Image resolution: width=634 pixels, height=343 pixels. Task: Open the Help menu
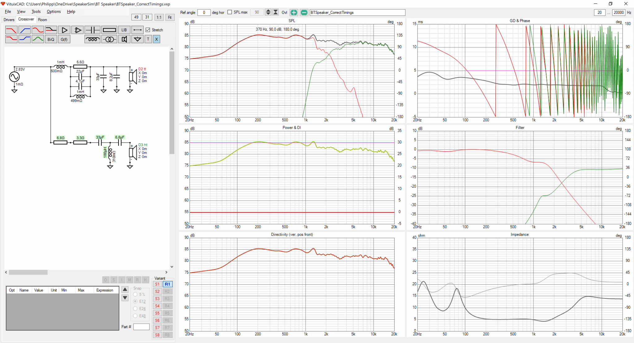pyautogui.click(x=71, y=11)
